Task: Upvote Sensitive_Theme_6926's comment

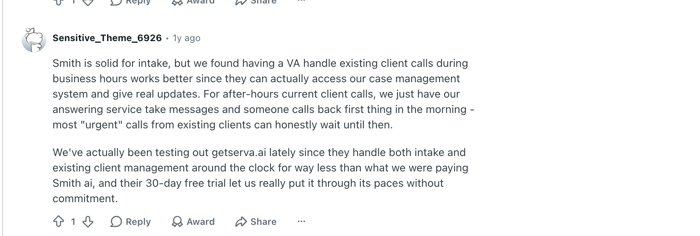Action: click(59, 221)
